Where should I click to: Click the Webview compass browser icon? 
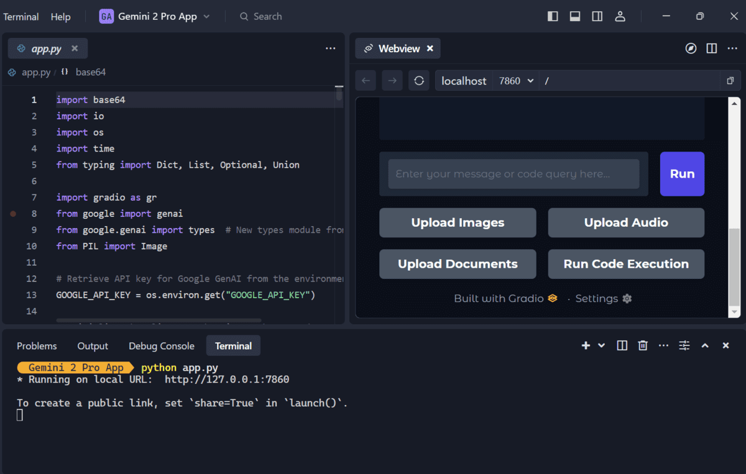coord(691,48)
